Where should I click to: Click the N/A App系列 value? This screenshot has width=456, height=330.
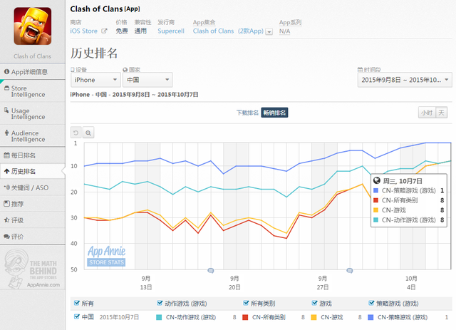click(285, 31)
